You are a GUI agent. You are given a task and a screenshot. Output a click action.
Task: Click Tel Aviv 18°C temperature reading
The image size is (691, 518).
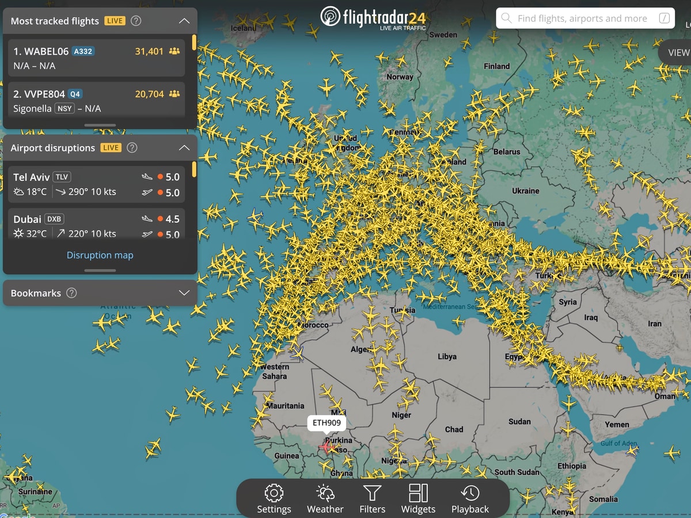point(37,192)
